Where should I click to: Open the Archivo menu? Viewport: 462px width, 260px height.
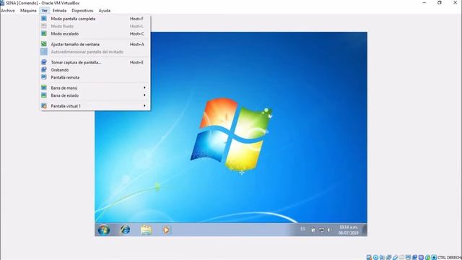coord(8,11)
